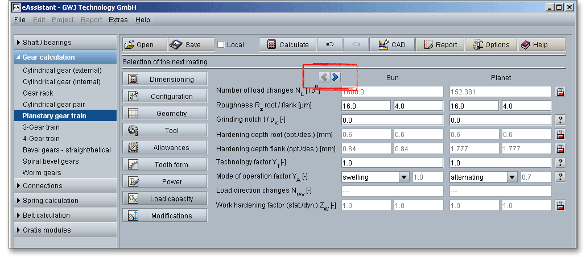Open the Extras menu

(x=119, y=20)
